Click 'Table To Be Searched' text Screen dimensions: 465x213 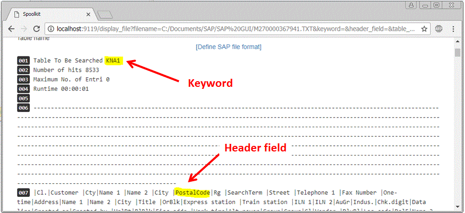pos(68,61)
